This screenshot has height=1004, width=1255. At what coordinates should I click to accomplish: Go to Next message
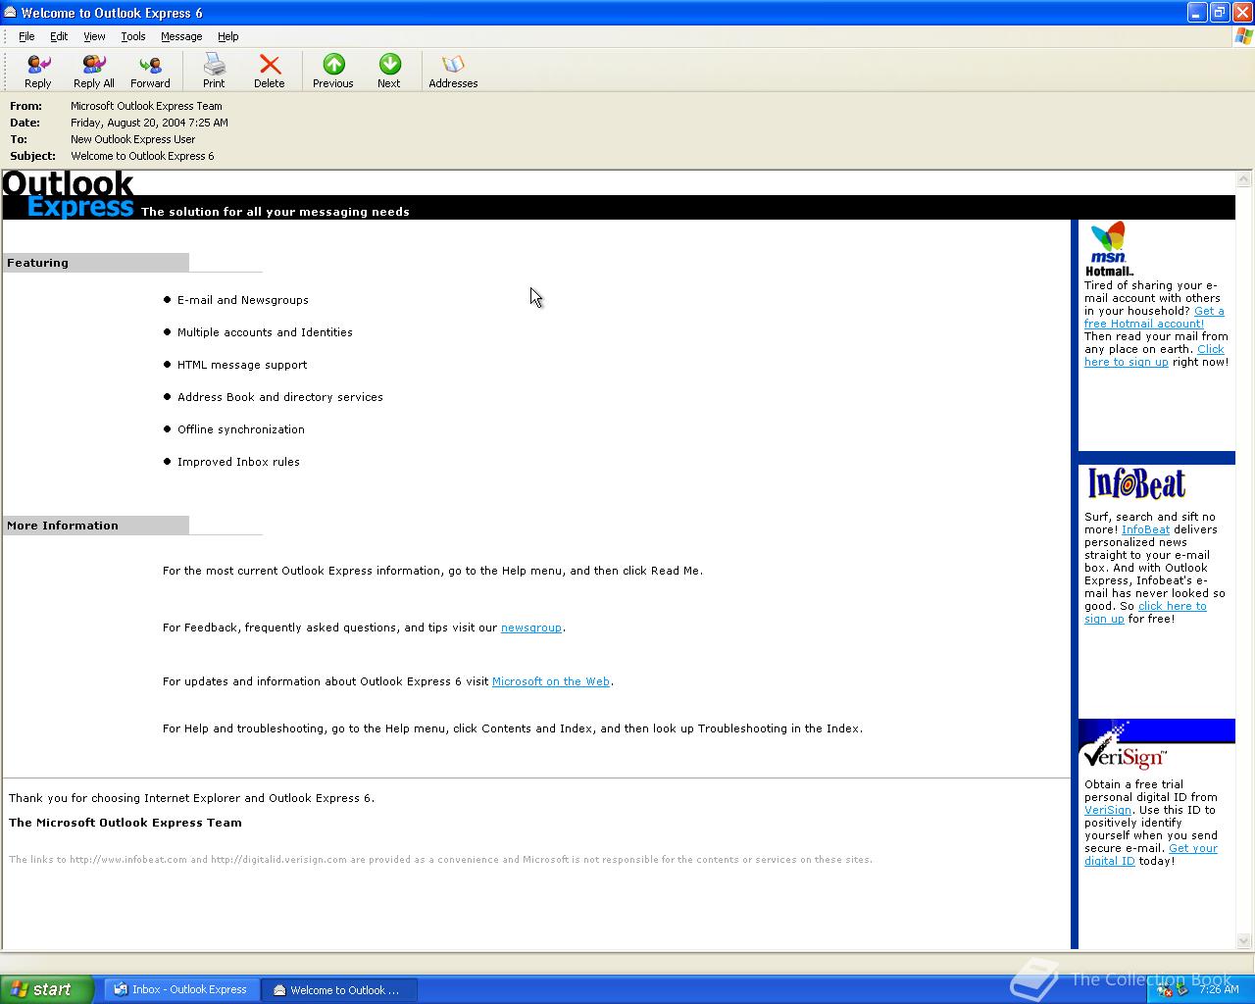click(389, 72)
